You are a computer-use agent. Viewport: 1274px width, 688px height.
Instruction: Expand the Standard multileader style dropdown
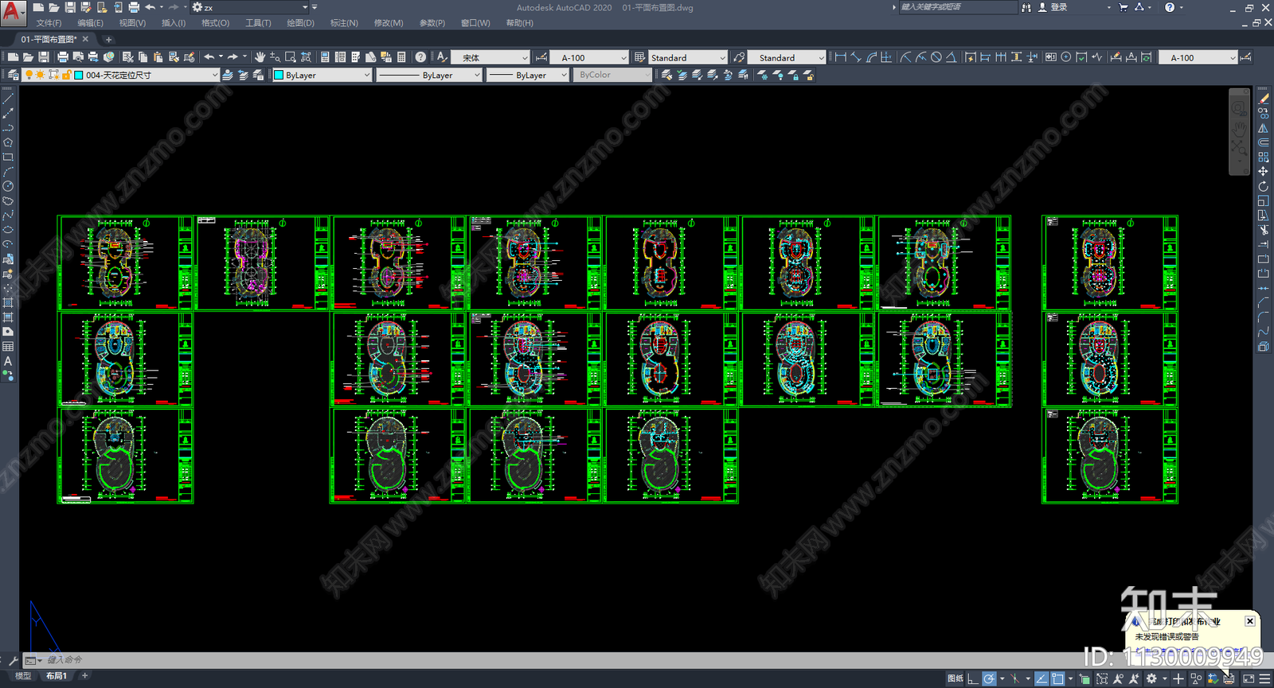pyautogui.click(x=787, y=58)
